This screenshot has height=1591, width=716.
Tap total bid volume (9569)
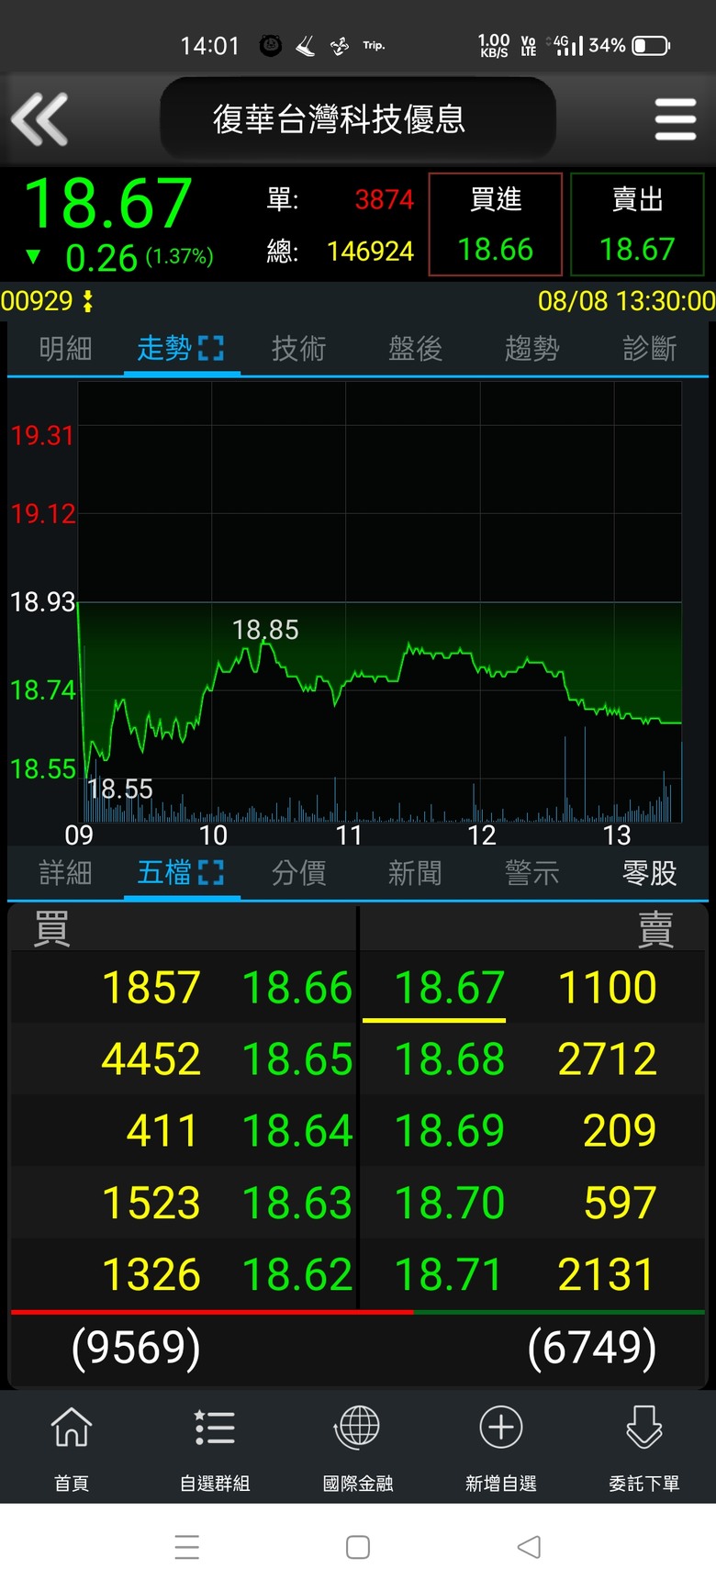pyautogui.click(x=136, y=1348)
